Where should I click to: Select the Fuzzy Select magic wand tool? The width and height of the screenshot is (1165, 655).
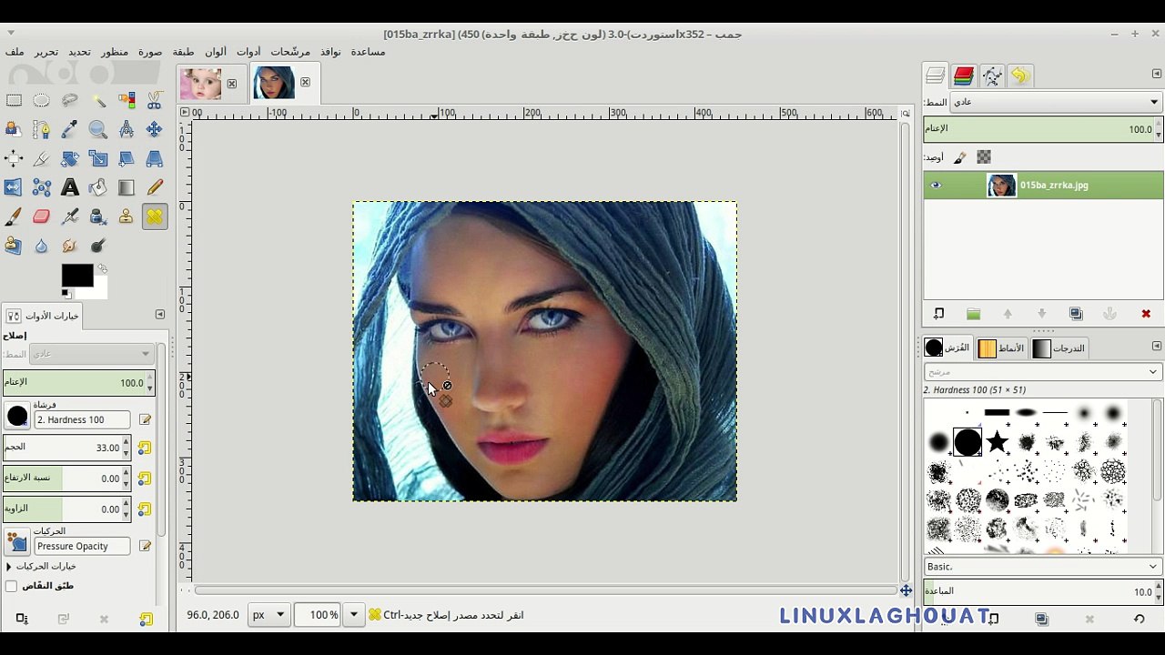point(98,101)
